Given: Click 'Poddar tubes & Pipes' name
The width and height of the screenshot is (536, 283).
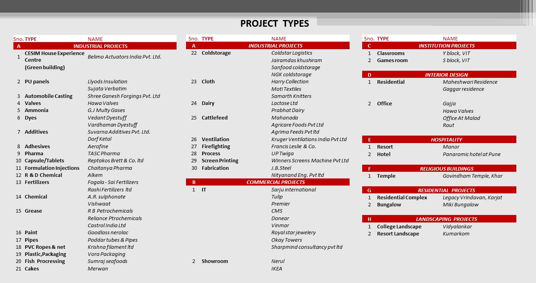Looking at the screenshot, I should [112, 240].
